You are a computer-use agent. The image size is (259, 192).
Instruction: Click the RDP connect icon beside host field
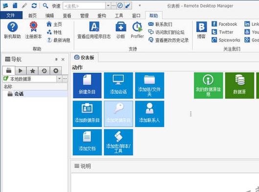(120, 6)
